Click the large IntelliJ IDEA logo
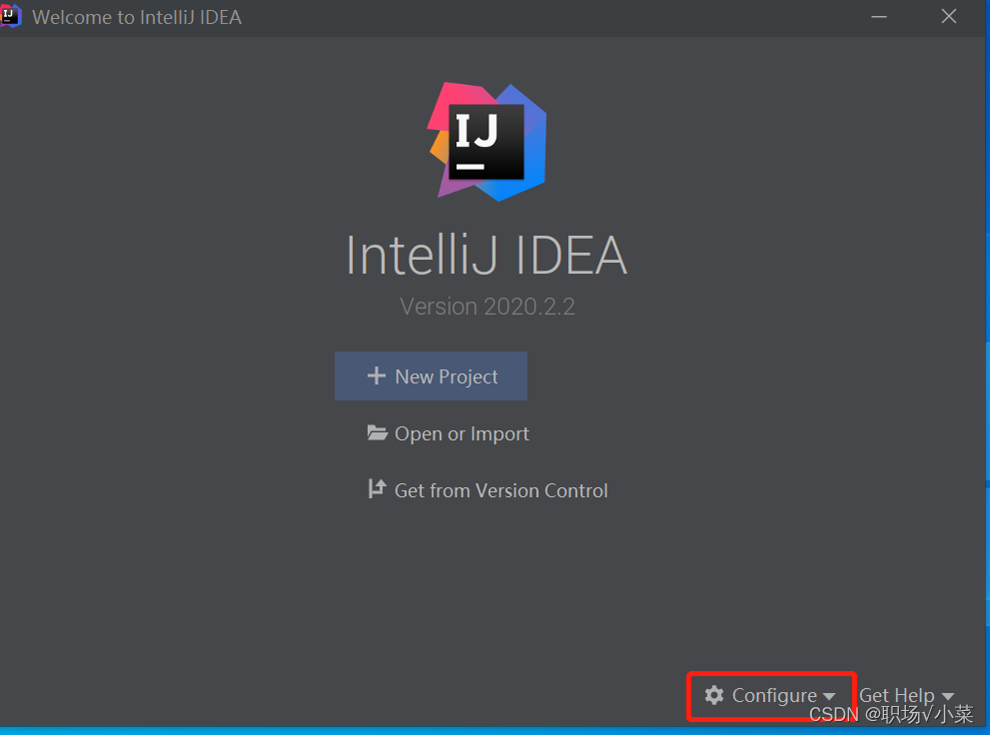The image size is (990, 735). point(487,141)
